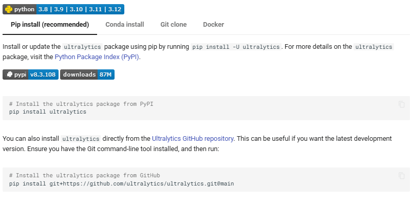Viewport: 412px width, 204px height.
Task: Follow the Ultralytics GitHub repository link
Action: point(193,139)
